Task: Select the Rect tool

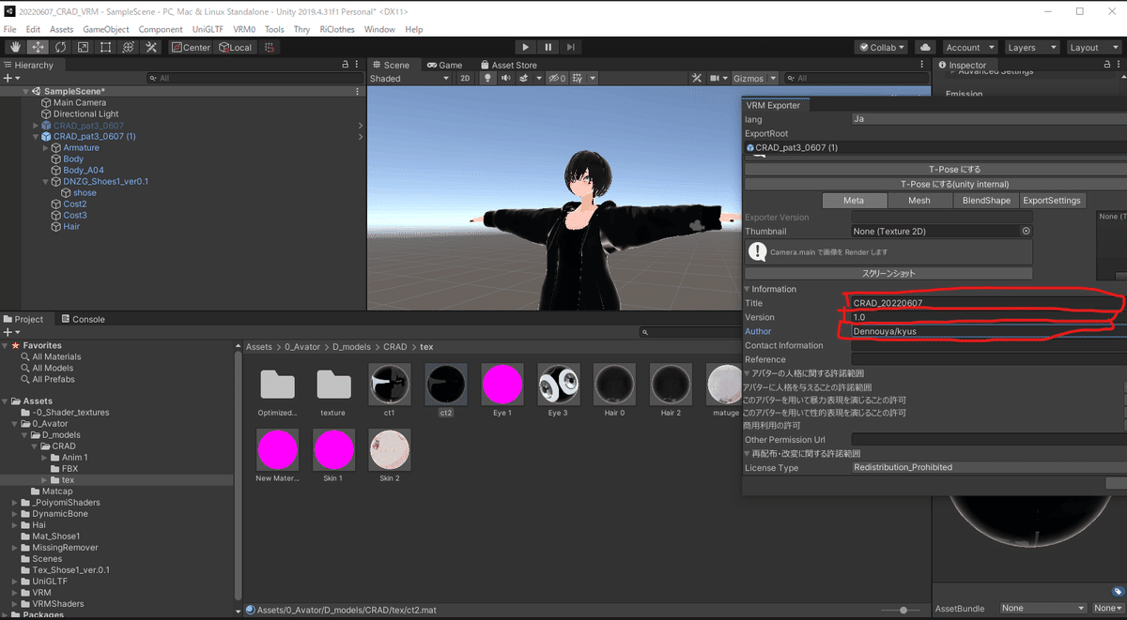Action: 106,47
